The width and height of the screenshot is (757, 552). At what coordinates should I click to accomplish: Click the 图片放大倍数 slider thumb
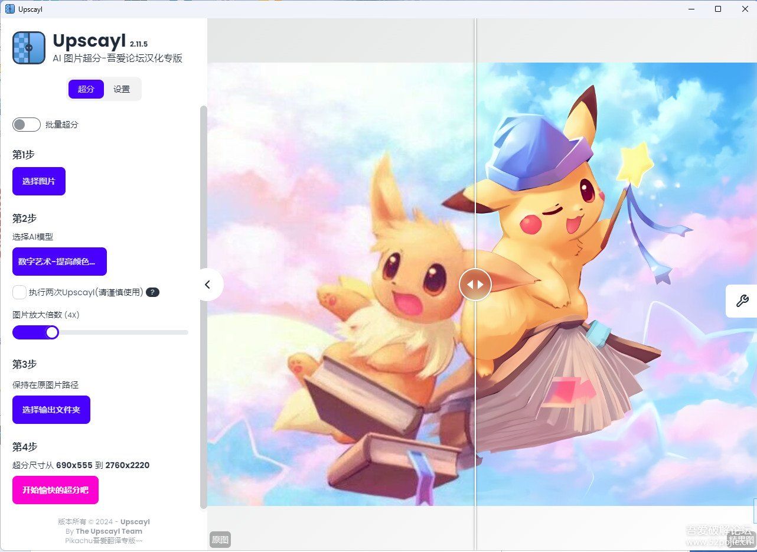tap(52, 332)
